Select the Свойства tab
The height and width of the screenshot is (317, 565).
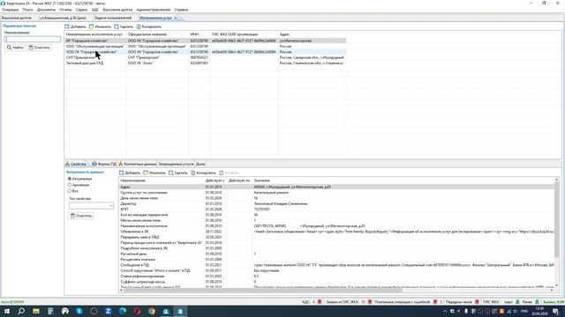tap(76, 164)
